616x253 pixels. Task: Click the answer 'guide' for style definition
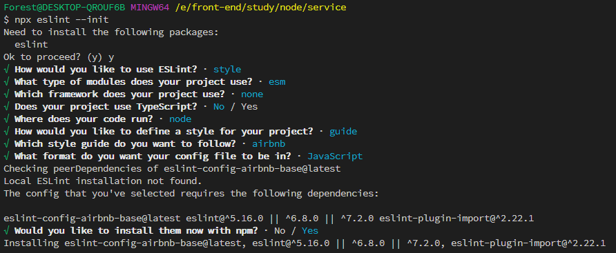pyautogui.click(x=343, y=132)
